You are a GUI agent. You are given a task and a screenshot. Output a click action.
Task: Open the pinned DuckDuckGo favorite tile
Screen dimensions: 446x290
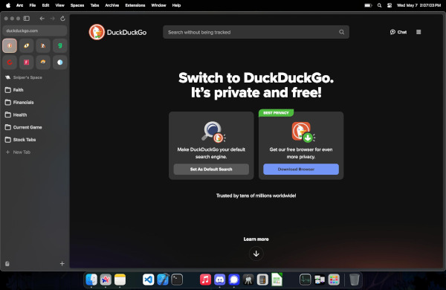tap(10, 45)
